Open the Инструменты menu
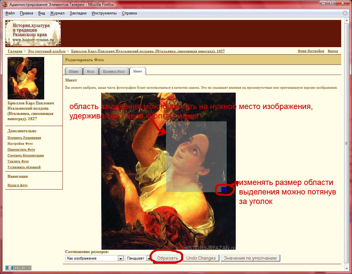The image size is (352, 274). [104, 13]
